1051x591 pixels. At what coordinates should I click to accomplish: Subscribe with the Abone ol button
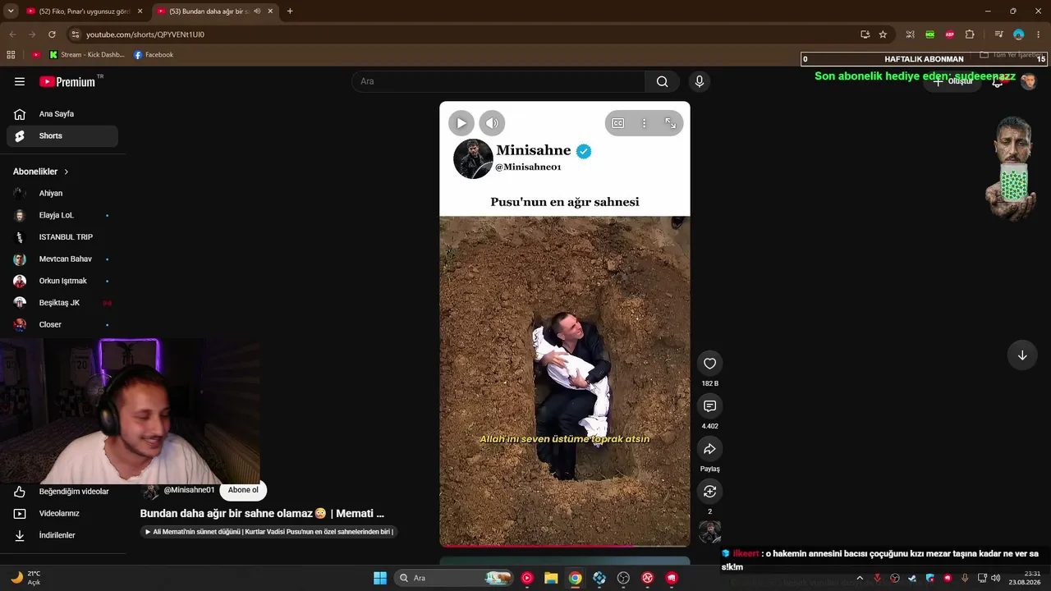[243, 491]
